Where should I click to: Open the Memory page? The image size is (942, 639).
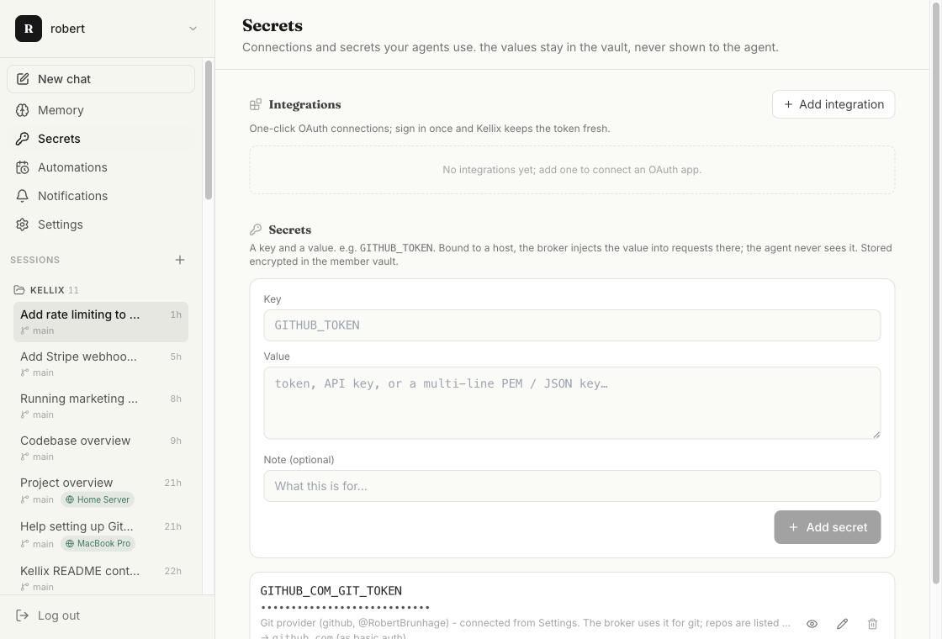[x=101, y=110]
